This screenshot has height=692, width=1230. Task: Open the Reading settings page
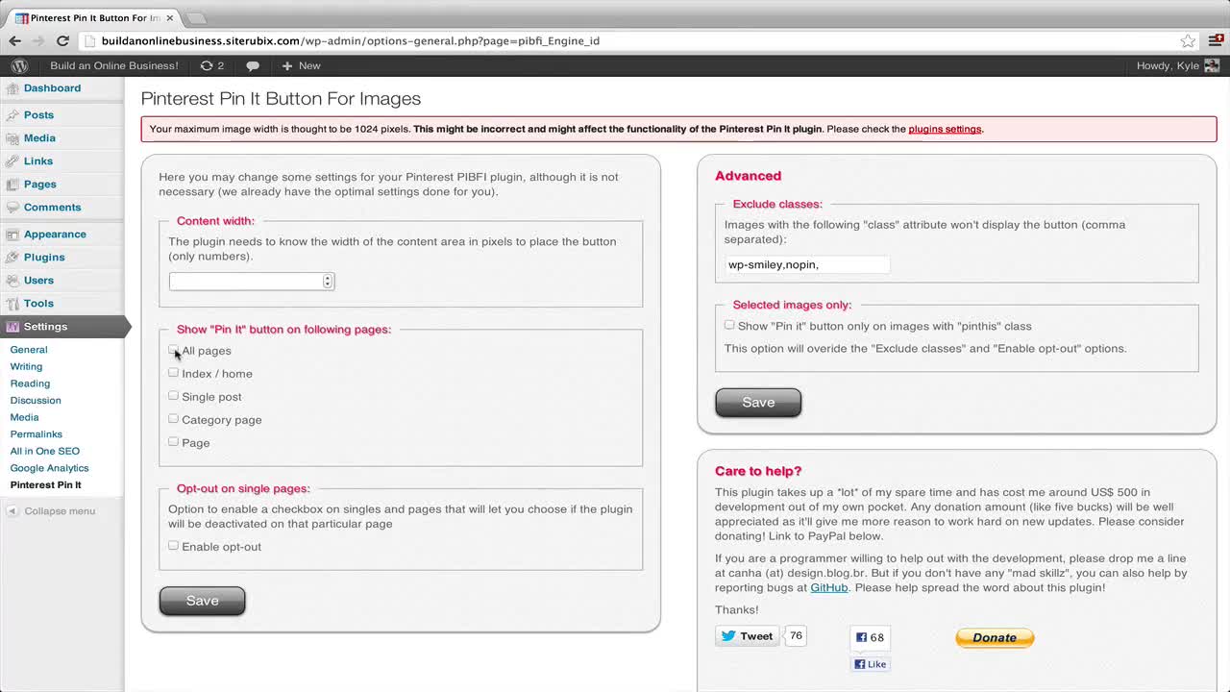[30, 383]
